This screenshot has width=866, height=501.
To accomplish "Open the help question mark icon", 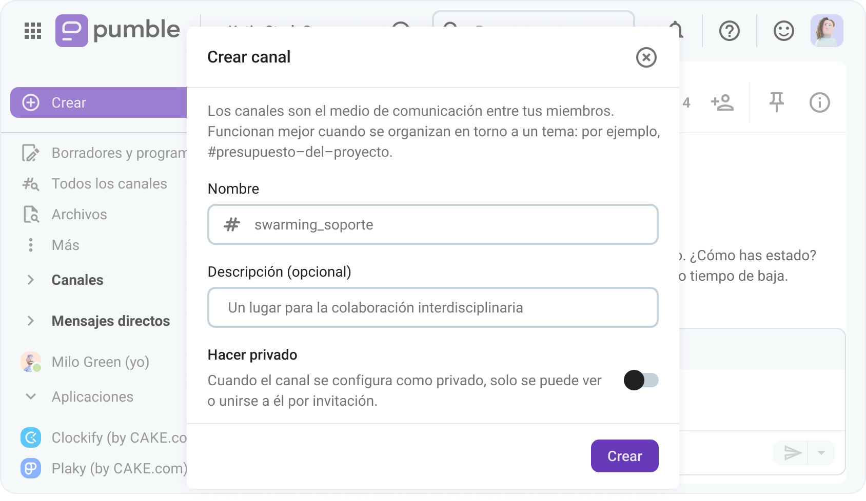I will [729, 31].
